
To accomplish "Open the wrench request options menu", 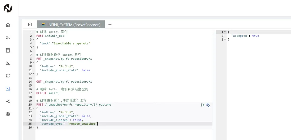I will (x=208, y=105).
